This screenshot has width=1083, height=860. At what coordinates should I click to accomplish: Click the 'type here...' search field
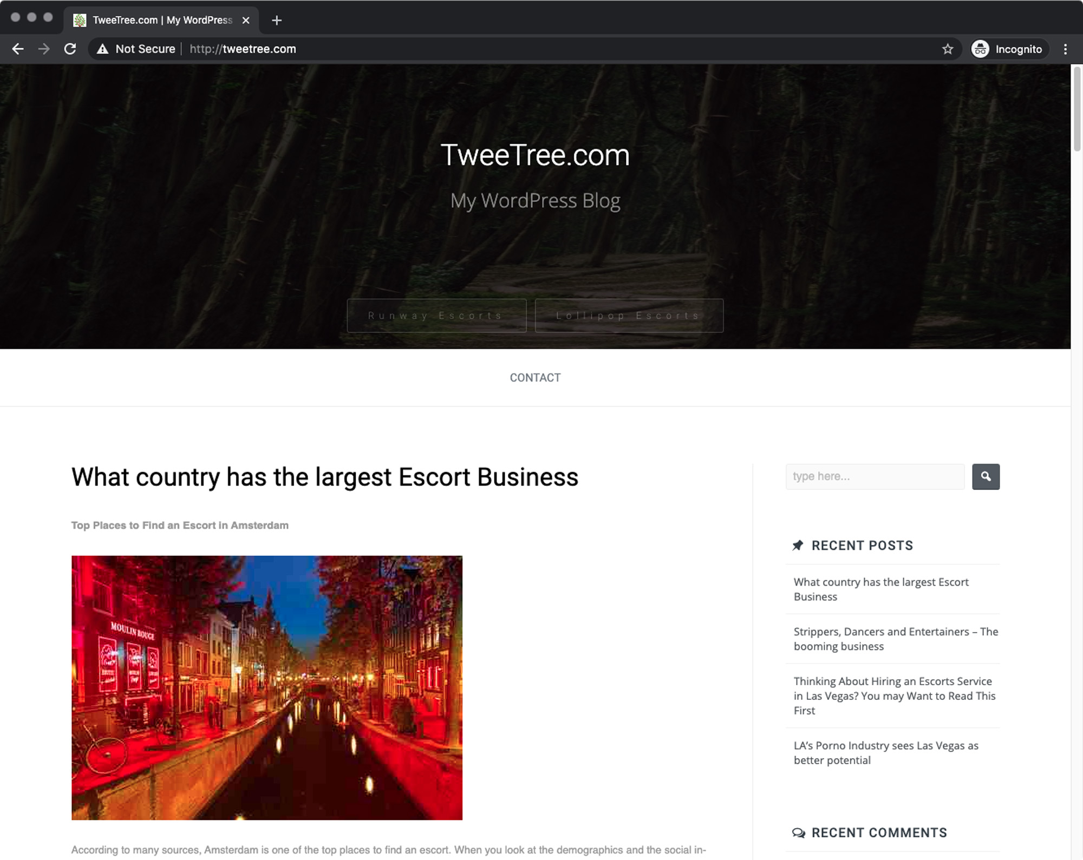click(x=875, y=476)
